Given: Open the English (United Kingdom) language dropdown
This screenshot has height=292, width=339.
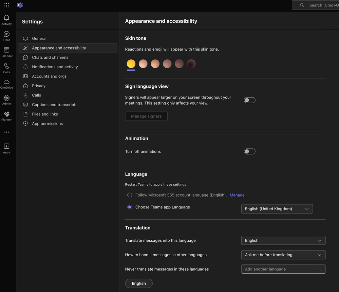Looking at the screenshot, I should point(277,209).
